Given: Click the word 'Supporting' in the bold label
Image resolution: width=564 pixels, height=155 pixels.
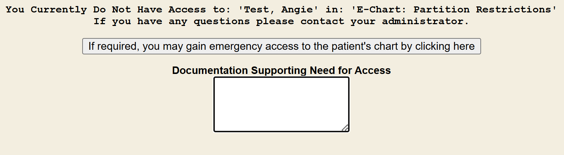Looking at the screenshot, I should tap(279, 70).
